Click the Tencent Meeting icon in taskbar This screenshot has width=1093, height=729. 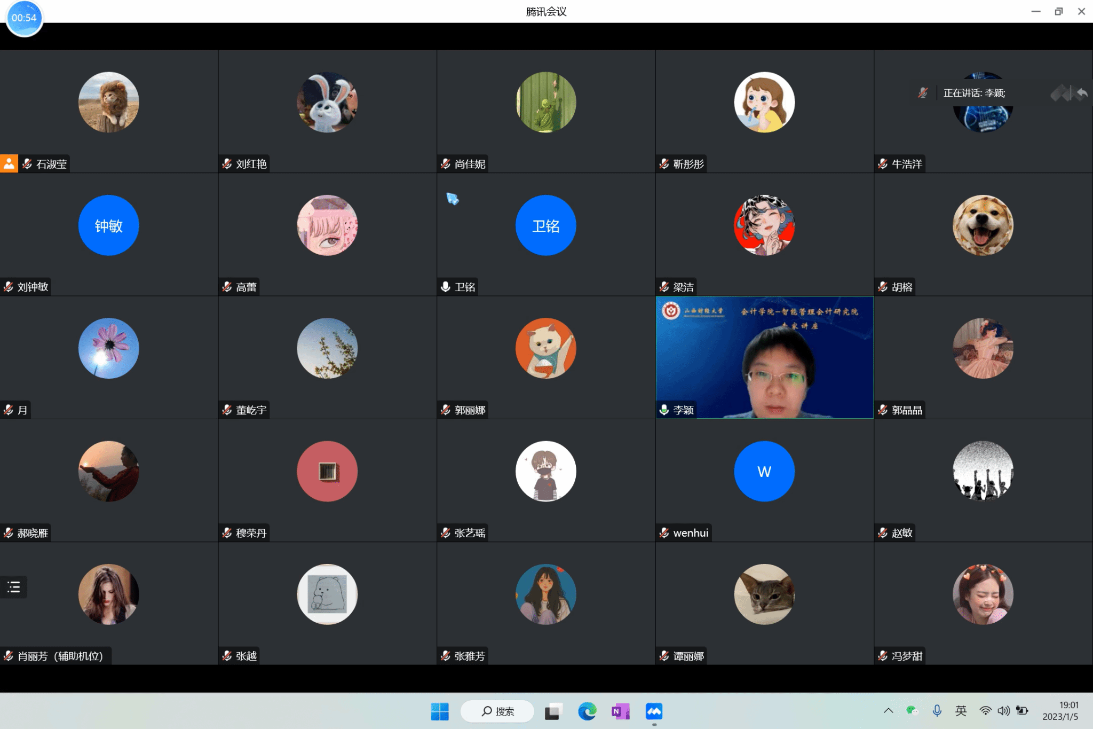654,711
